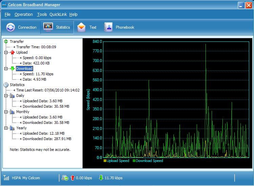This screenshot has width=254, height=186.
Task: Click the Transfer up-down arrows icon
Action: pos(6,42)
